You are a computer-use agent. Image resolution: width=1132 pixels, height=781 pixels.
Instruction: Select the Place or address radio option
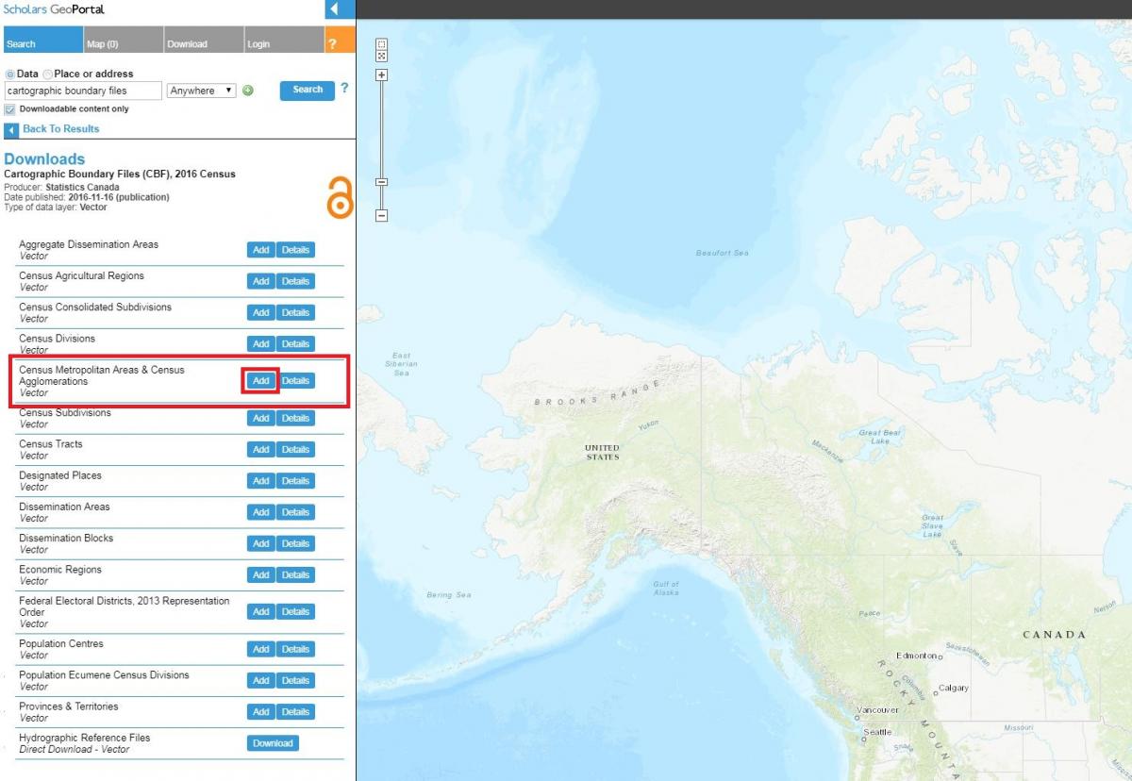coord(47,75)
